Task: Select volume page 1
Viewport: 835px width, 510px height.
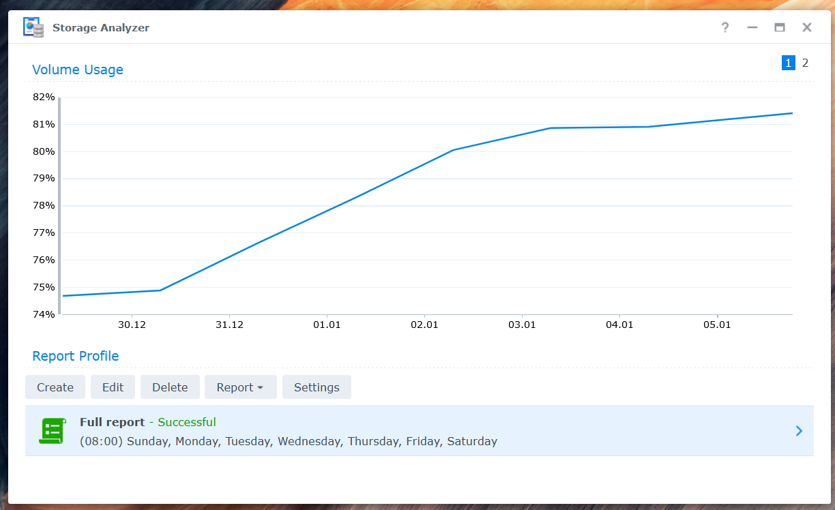Action: click(x=789, y=63)
